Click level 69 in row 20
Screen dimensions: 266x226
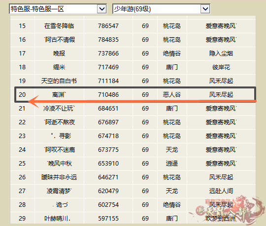click(145, 94)
